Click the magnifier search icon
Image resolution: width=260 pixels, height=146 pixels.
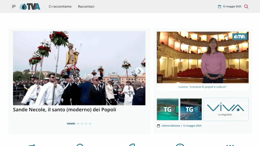[x=246, y=6]
